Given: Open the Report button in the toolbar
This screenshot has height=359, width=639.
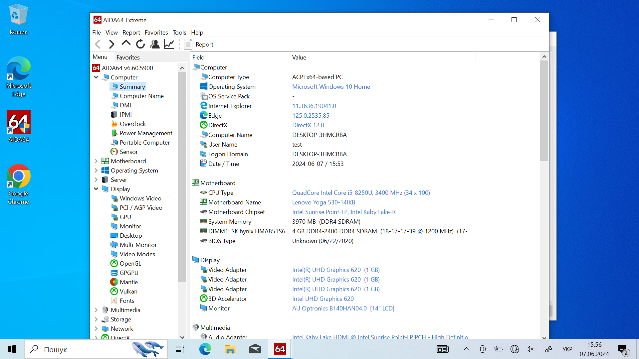Looking at the screenshot, I should click(199, 44).
